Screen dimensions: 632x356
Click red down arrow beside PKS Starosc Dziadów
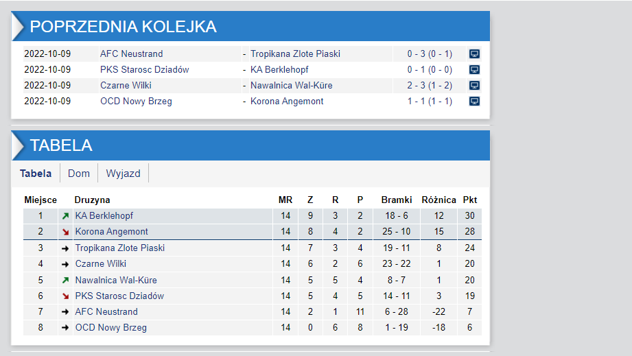[65, 296]
